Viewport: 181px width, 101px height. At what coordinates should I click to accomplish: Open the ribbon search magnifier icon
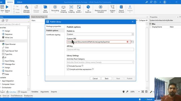click(x=146, y=2)
